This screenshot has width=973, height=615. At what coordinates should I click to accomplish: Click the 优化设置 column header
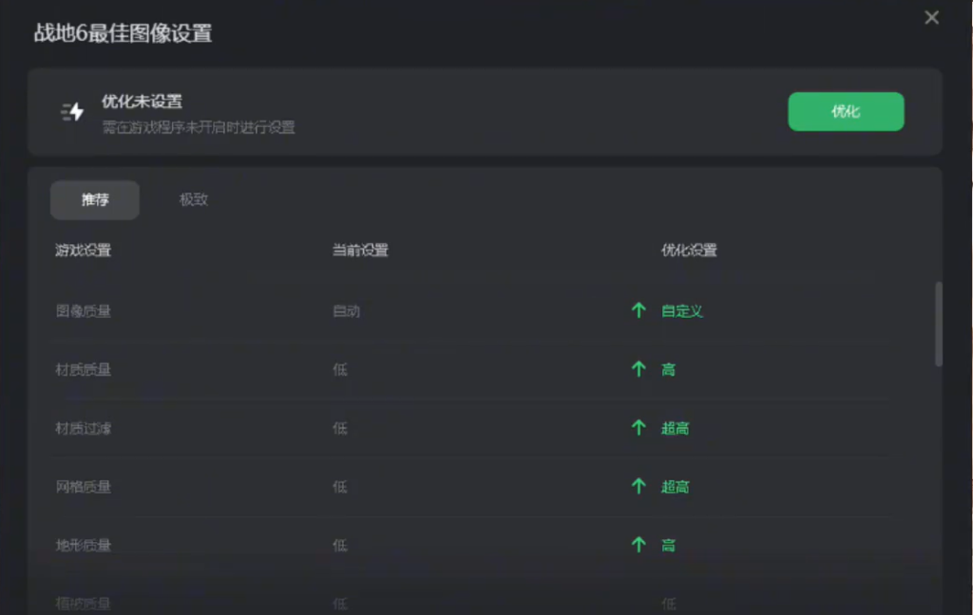pyautogui.click(x=689, y=251)
